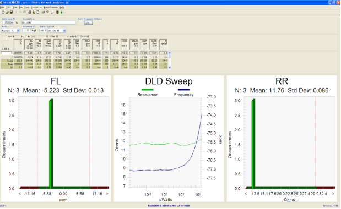Open the Miscellaneous menu
Viewport: 341px width, 209px height.
[51, 7]
